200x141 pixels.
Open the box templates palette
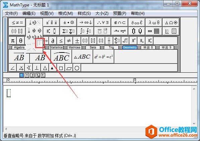pyautogui.click(x=171, y=31)
